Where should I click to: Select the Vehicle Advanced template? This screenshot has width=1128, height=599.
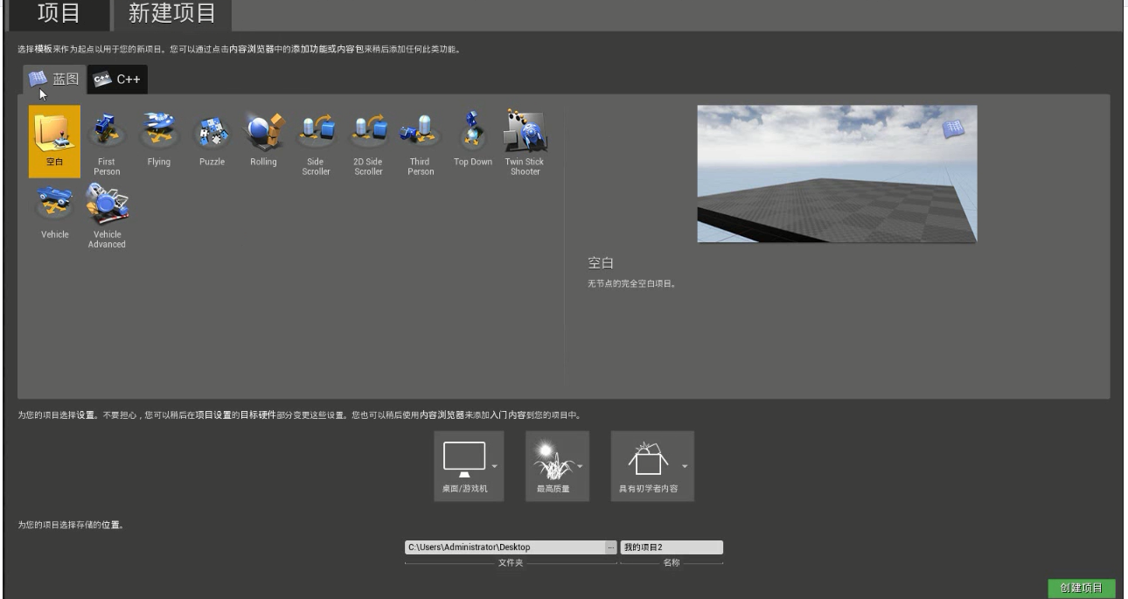coord(107,210)
